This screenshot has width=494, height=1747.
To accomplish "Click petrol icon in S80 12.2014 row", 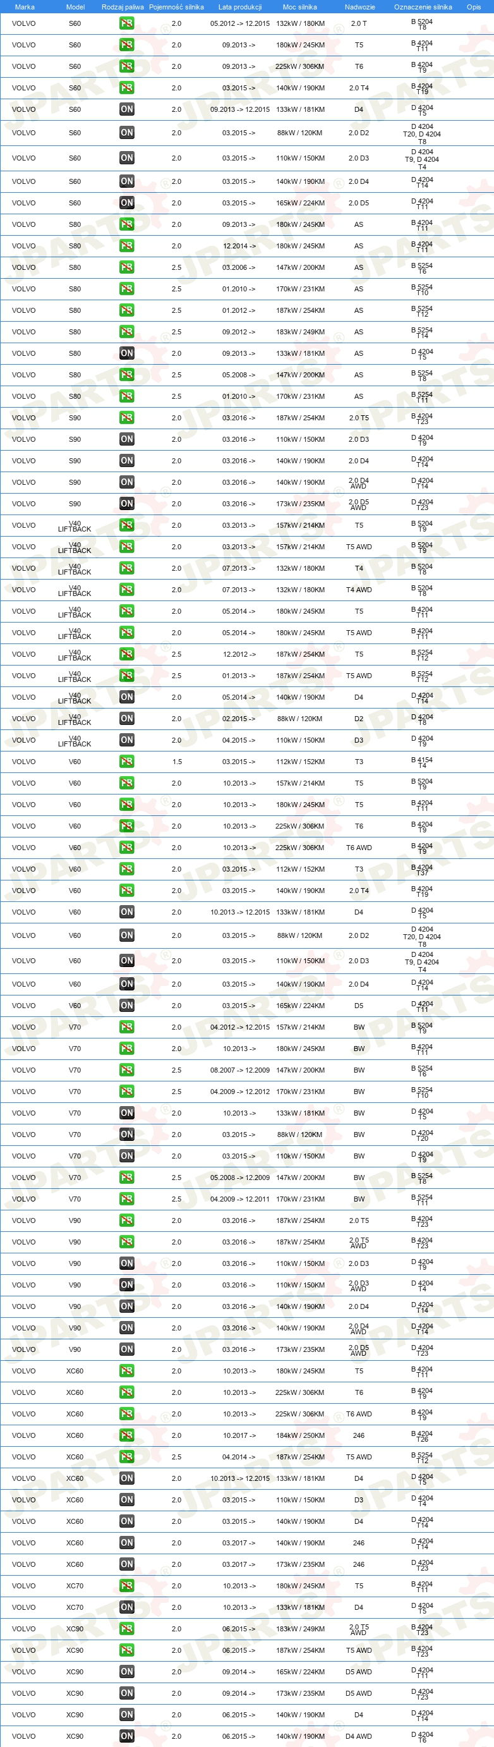I will pyautogui.click(x=127, y=246).
